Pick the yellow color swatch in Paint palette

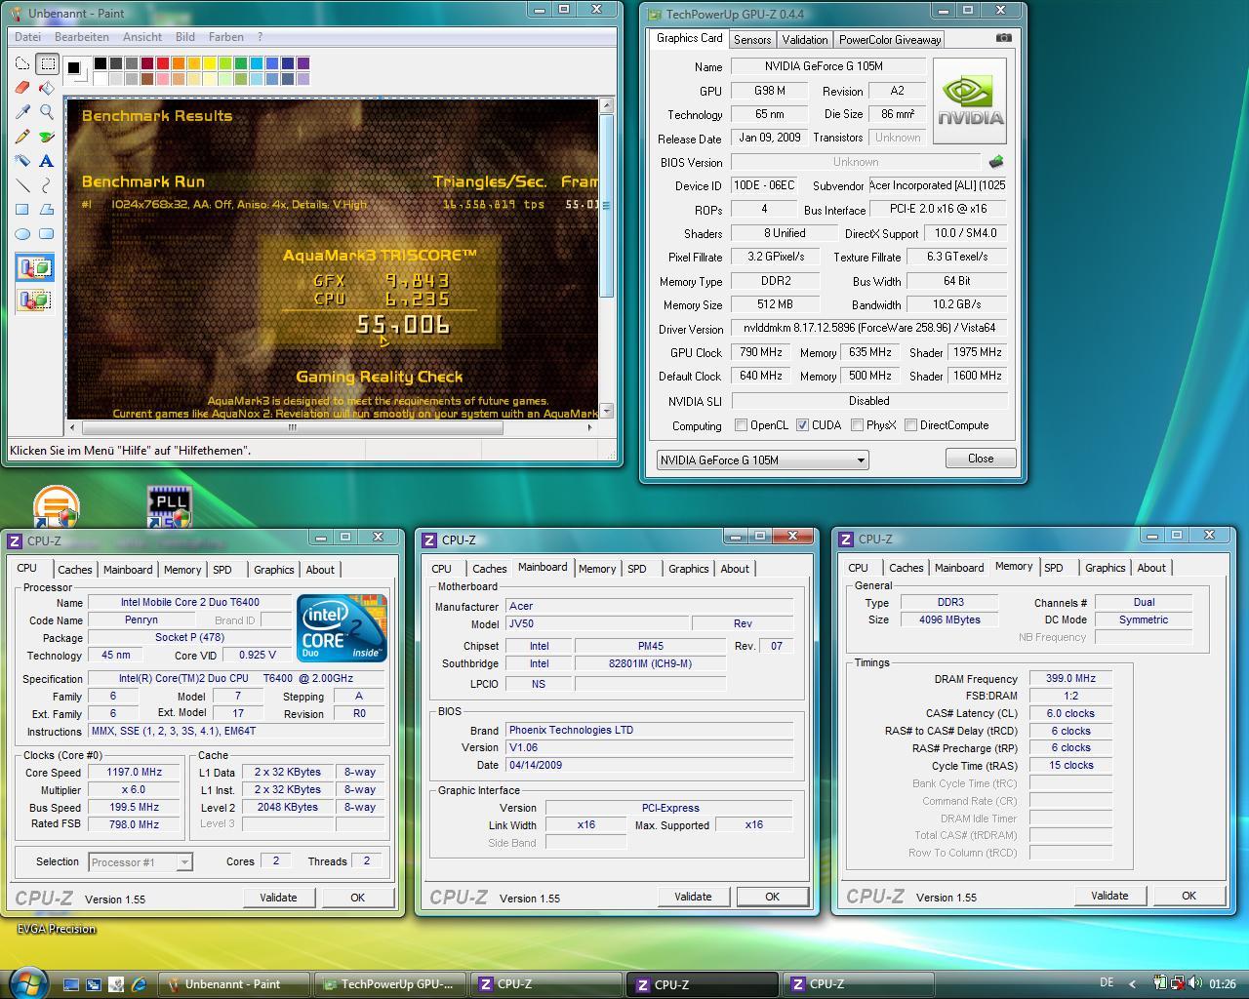[x=210, y=63]
